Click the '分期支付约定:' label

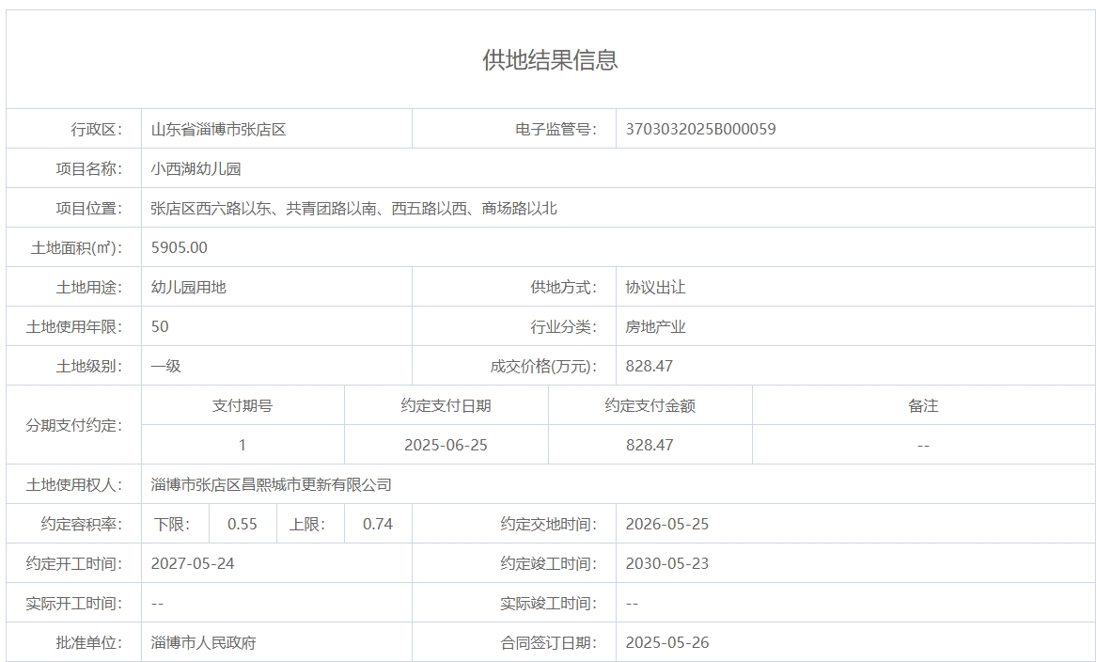(74, 425)
